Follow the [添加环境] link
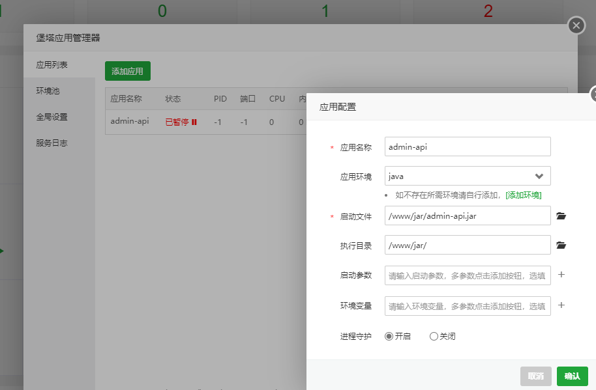Screen dimensions: 596x390 [524, 195]
